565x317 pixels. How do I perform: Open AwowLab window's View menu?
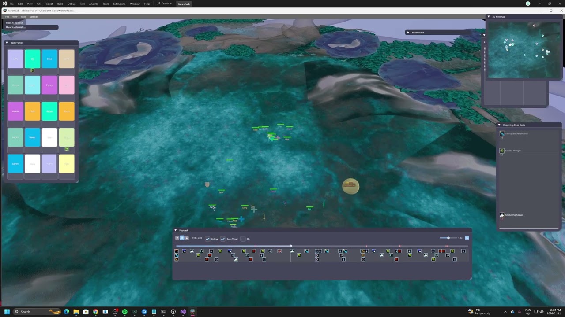[15, 17]
